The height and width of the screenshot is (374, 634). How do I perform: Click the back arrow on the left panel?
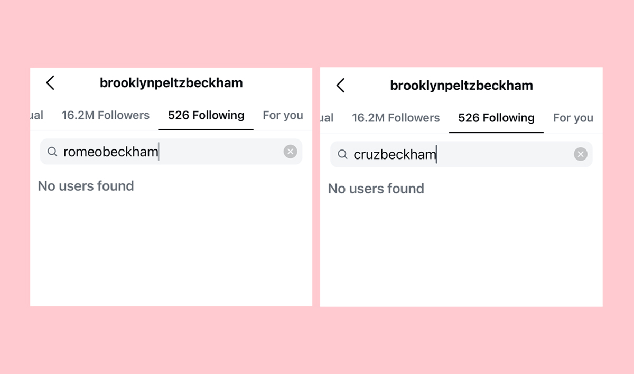(x=50, y=83)
